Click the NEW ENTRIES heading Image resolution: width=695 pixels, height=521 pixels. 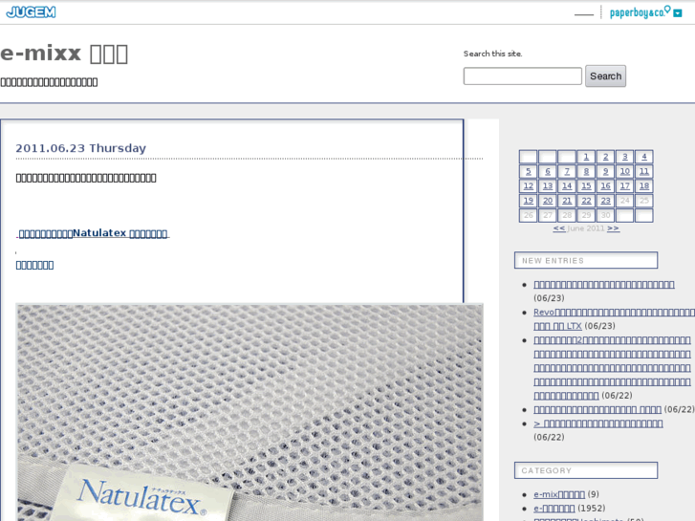tap(586, 260)
